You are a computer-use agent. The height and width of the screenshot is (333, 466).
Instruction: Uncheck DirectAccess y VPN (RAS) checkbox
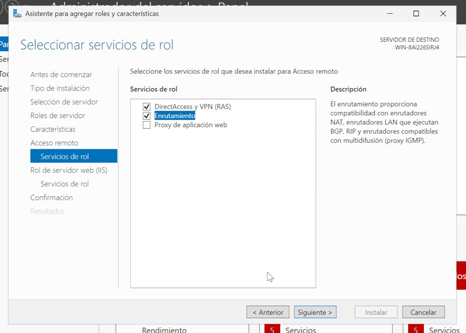click(147, 107)
